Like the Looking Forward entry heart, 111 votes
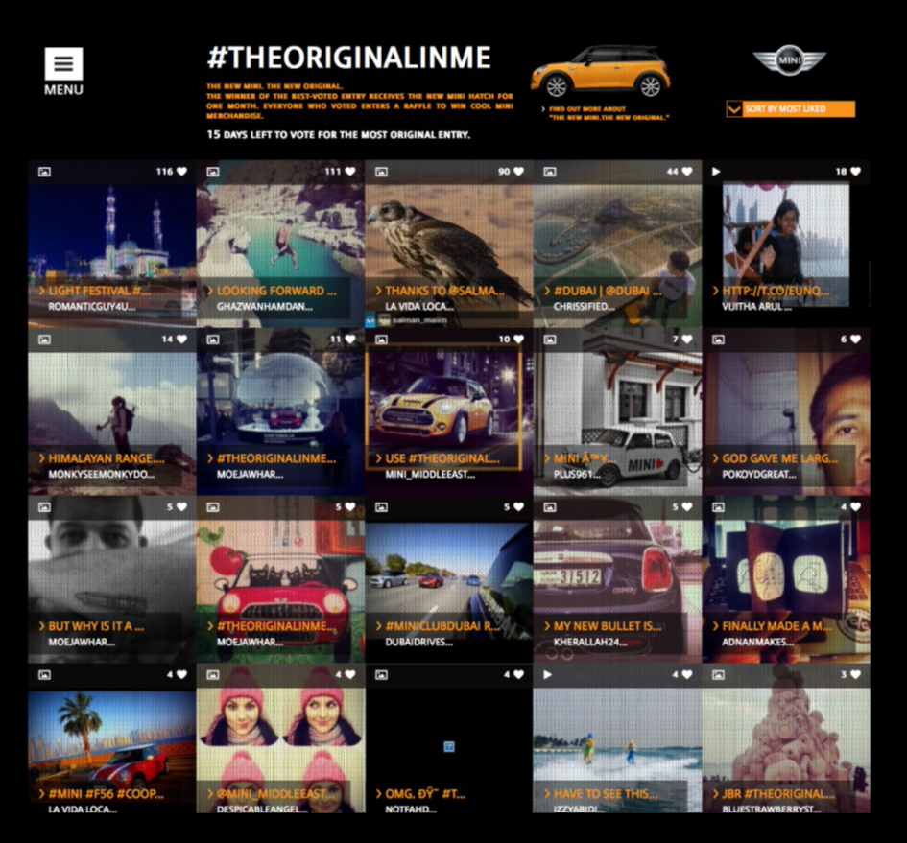The image size is (907, 843). pyautogui.click(x=350, y=171)
